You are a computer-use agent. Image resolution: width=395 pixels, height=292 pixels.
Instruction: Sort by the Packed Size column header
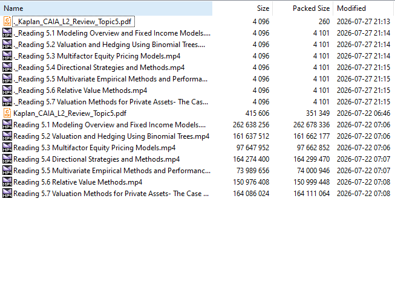[x=303, y=8]
